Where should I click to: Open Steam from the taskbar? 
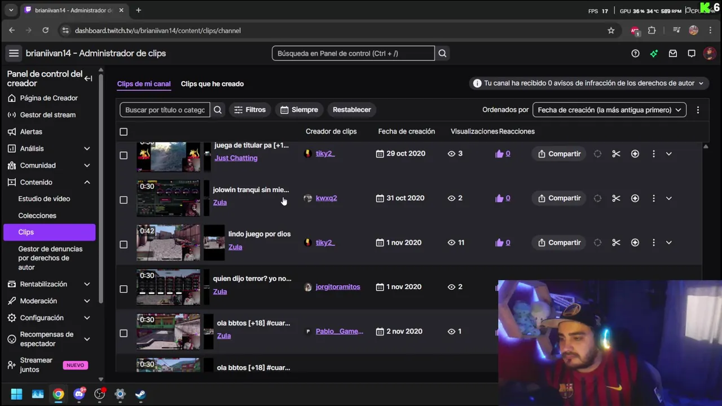click(140, 394)
